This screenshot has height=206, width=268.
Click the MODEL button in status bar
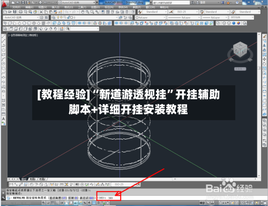[x=202, y=203]
